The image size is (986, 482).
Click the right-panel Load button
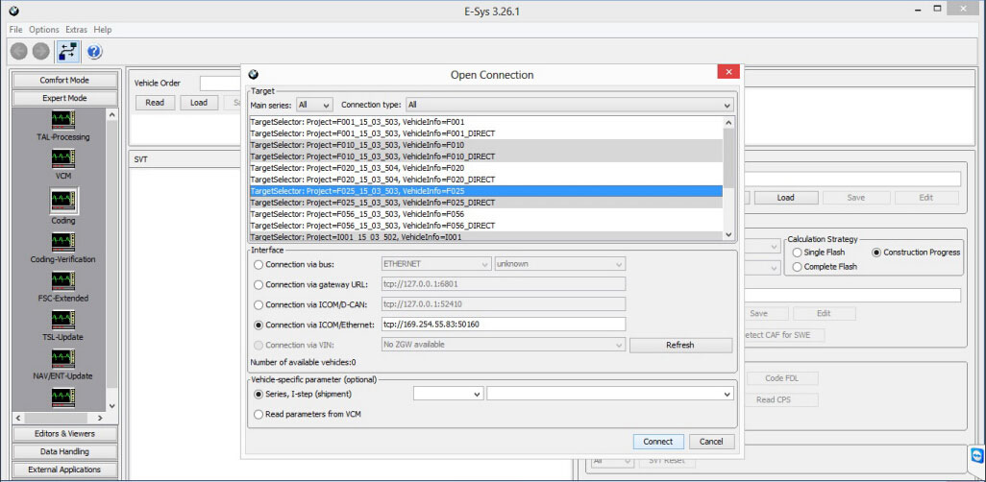pos(785,198)
